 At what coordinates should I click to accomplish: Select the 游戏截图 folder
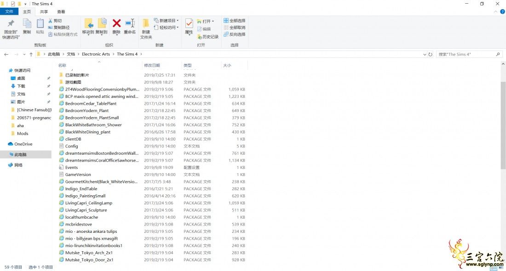(73, 82)
